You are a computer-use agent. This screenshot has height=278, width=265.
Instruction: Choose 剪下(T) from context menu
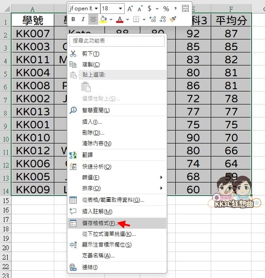(x=117, y=53)
